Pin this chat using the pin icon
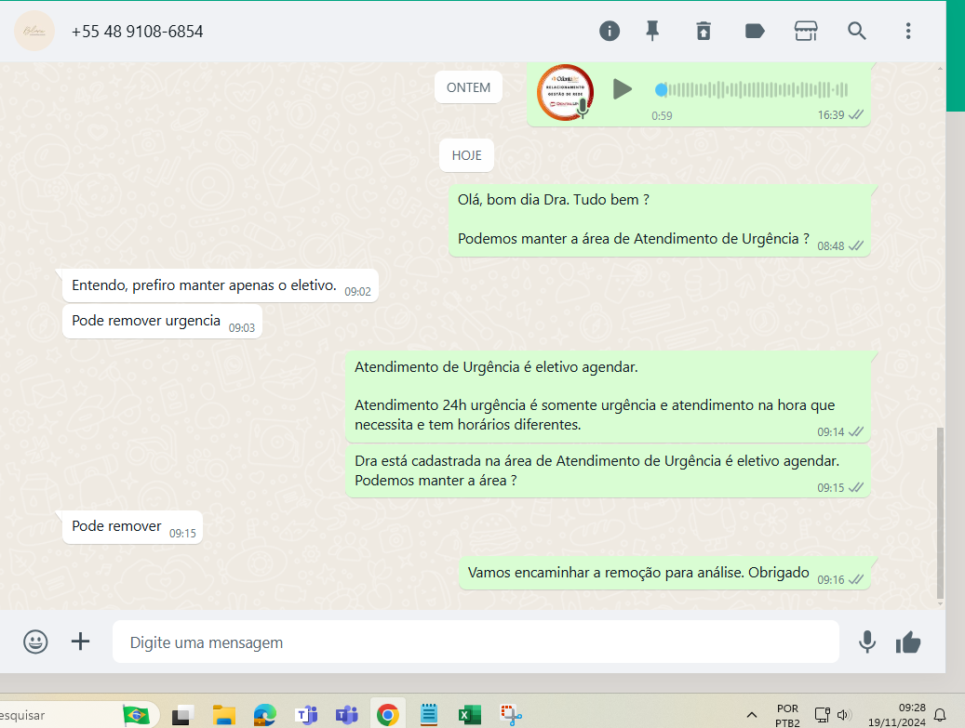The width and height of the screenshot is (965, 728). point(652,31)
